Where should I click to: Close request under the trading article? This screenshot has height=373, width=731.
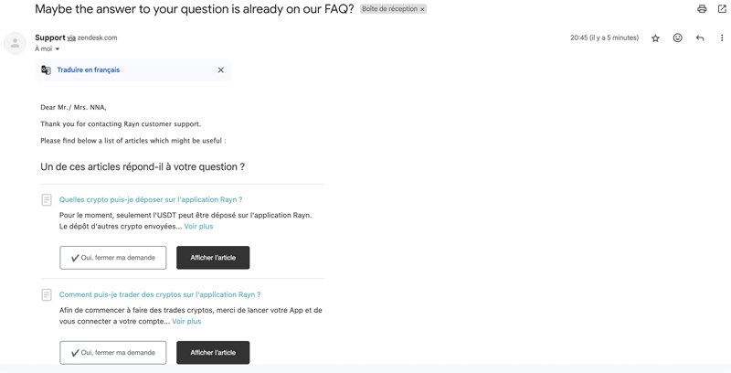tap(112, 353)
